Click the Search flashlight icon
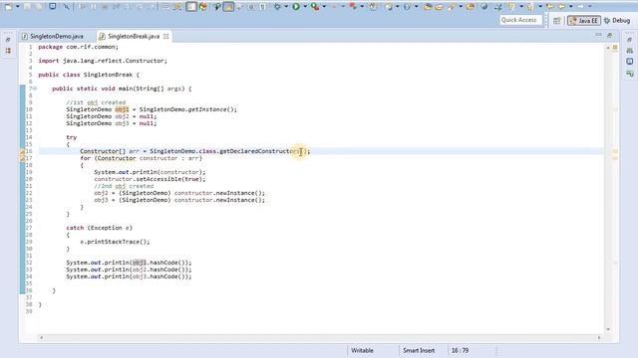This screenshot has width=638, height=358. (452, 7)
